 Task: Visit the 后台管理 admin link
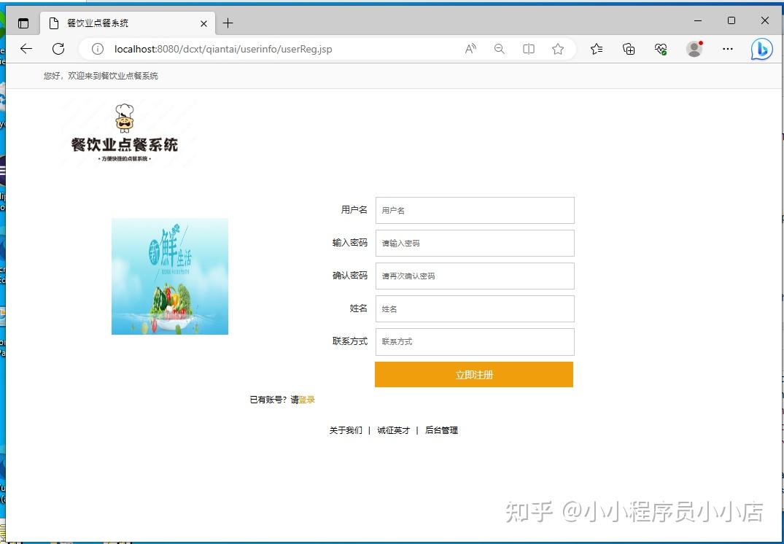tap(441, 430)
